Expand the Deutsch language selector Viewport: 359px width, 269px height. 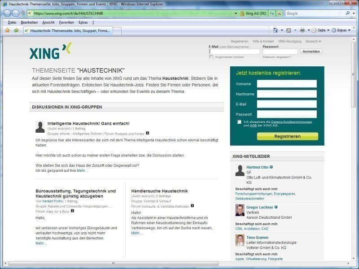313,41
